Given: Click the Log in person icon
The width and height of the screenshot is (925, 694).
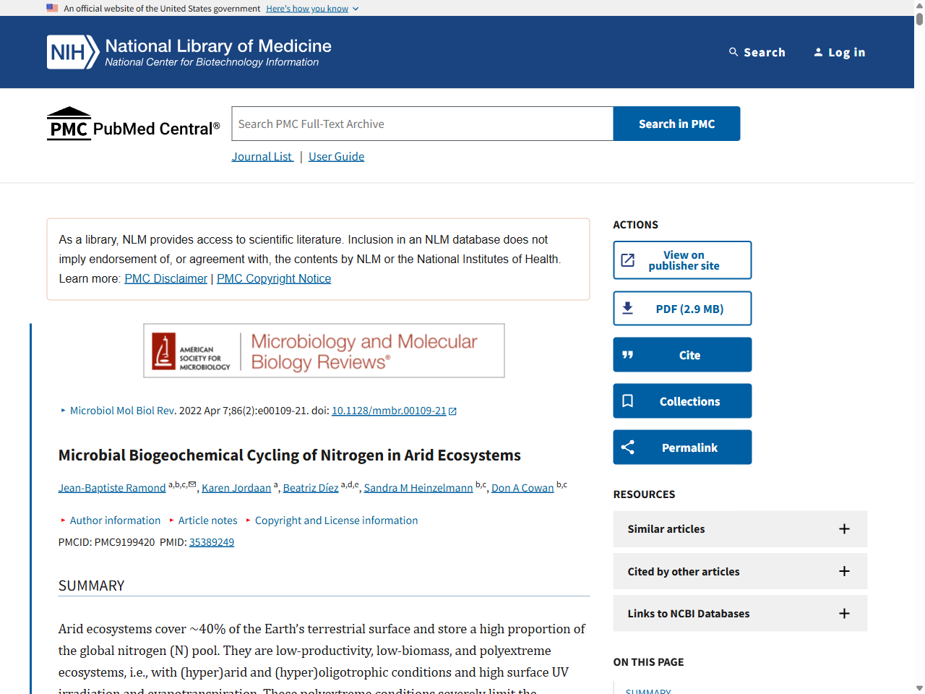Looking at the screenshot, I should [818, 51].
